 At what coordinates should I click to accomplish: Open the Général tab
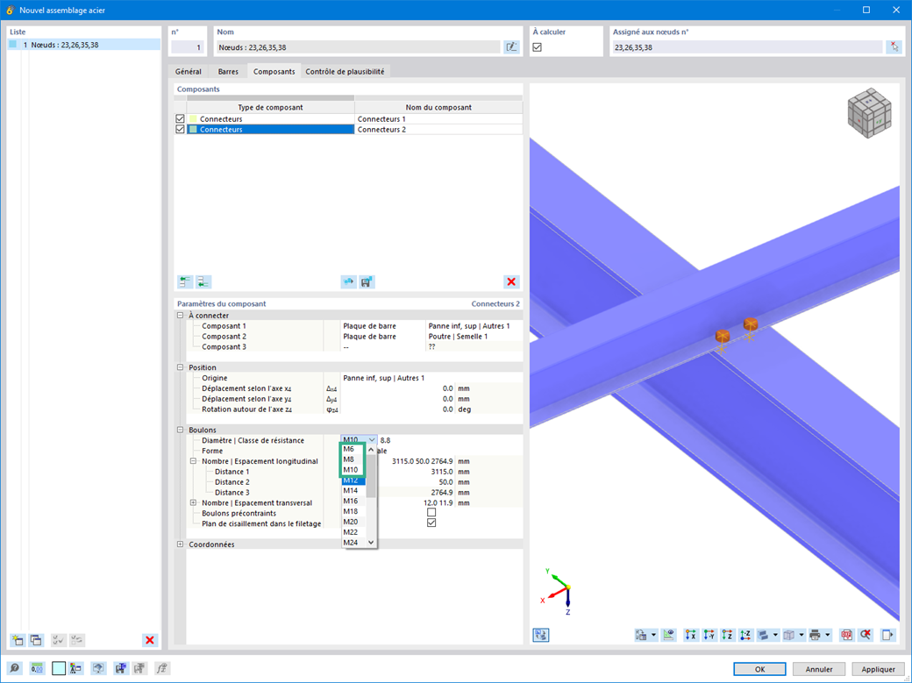pyautogui.click(x=188, y=72)
